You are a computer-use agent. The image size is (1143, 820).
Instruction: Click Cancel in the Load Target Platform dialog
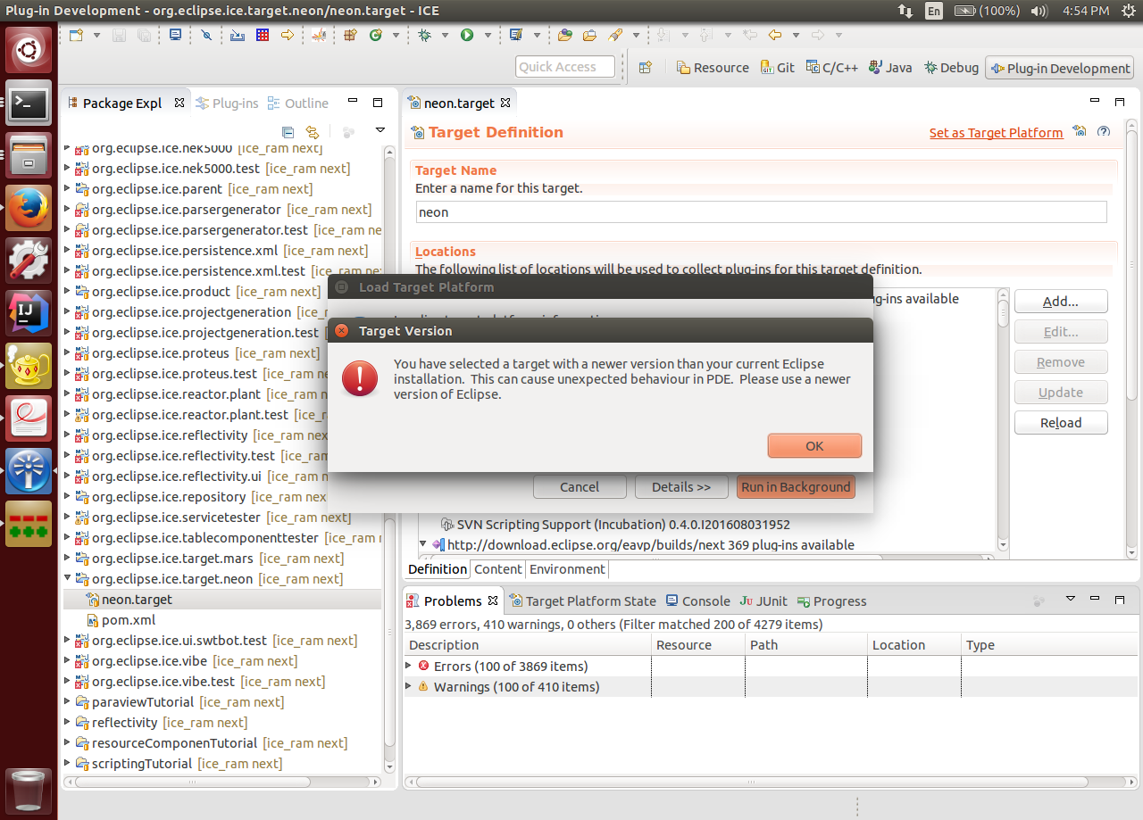pyautogui.click(x=580, y=487)
